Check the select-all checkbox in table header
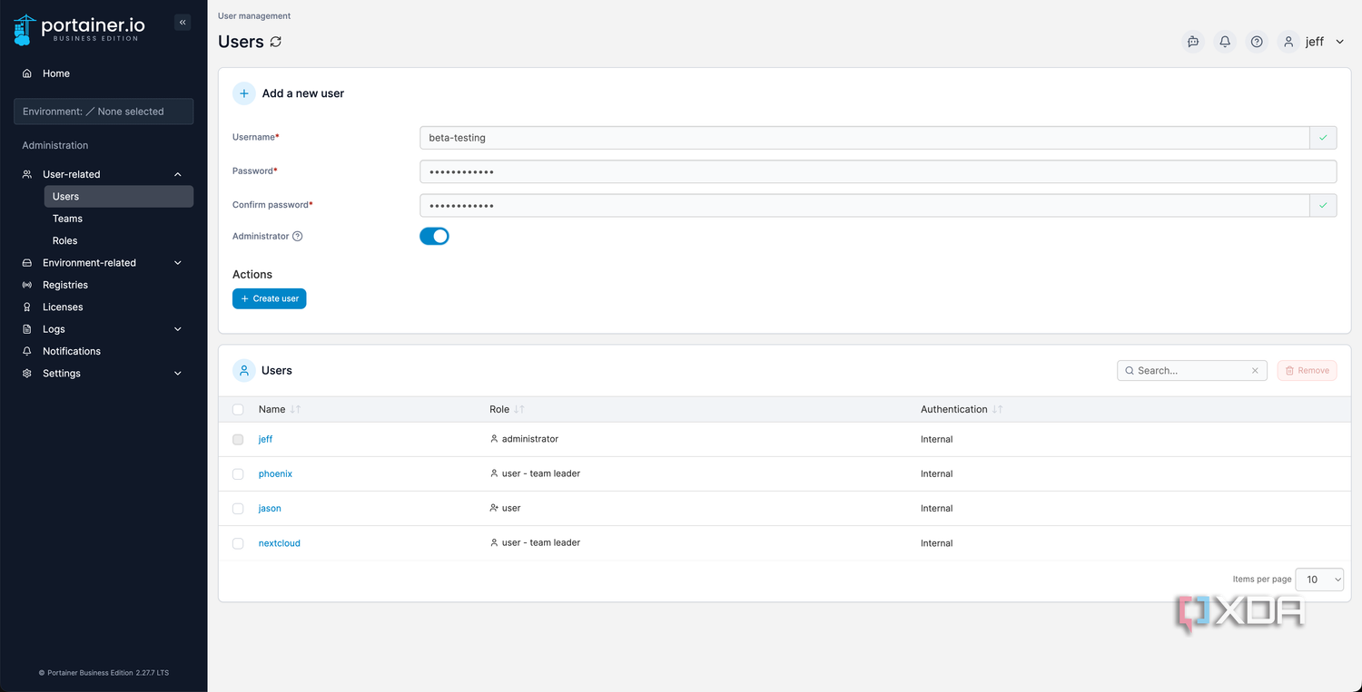 [x=238, y=410]
